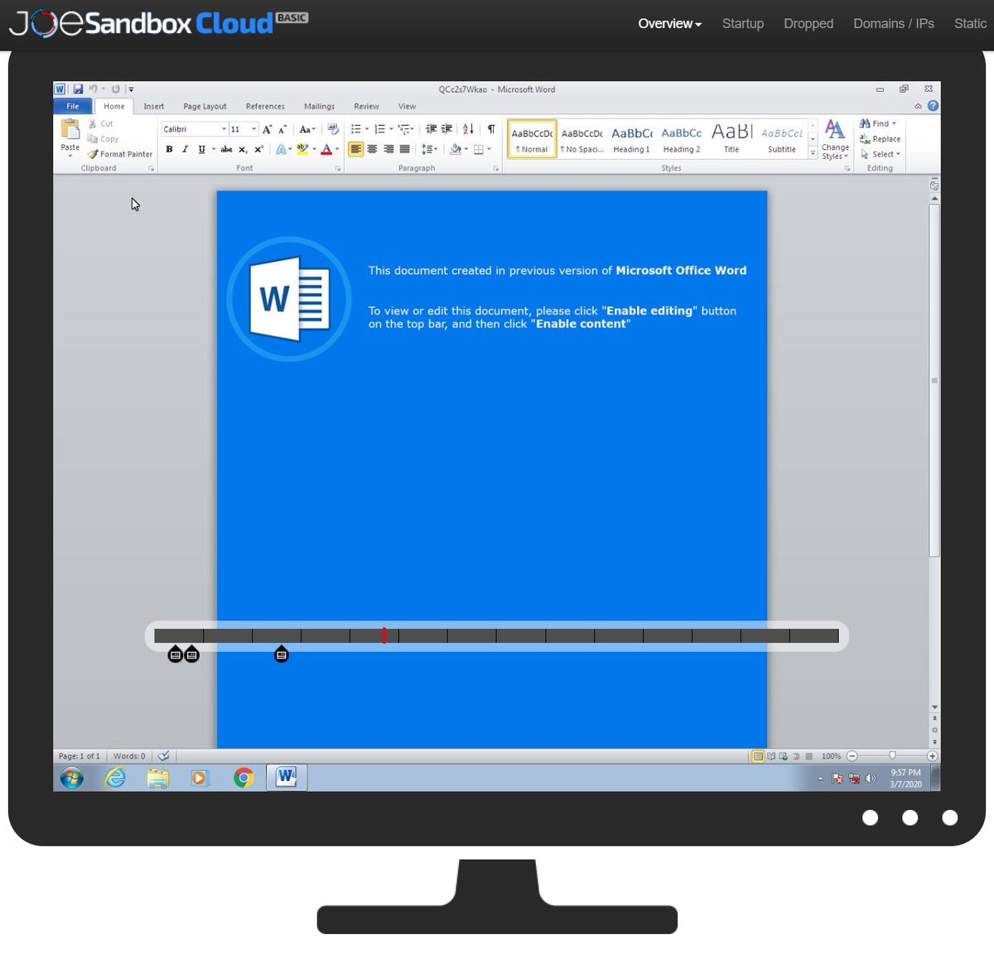Click the Replace icon in Editing group

(x=880, y=138)
